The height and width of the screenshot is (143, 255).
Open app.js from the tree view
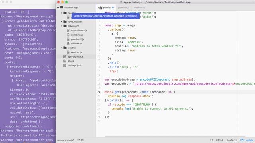71,61
